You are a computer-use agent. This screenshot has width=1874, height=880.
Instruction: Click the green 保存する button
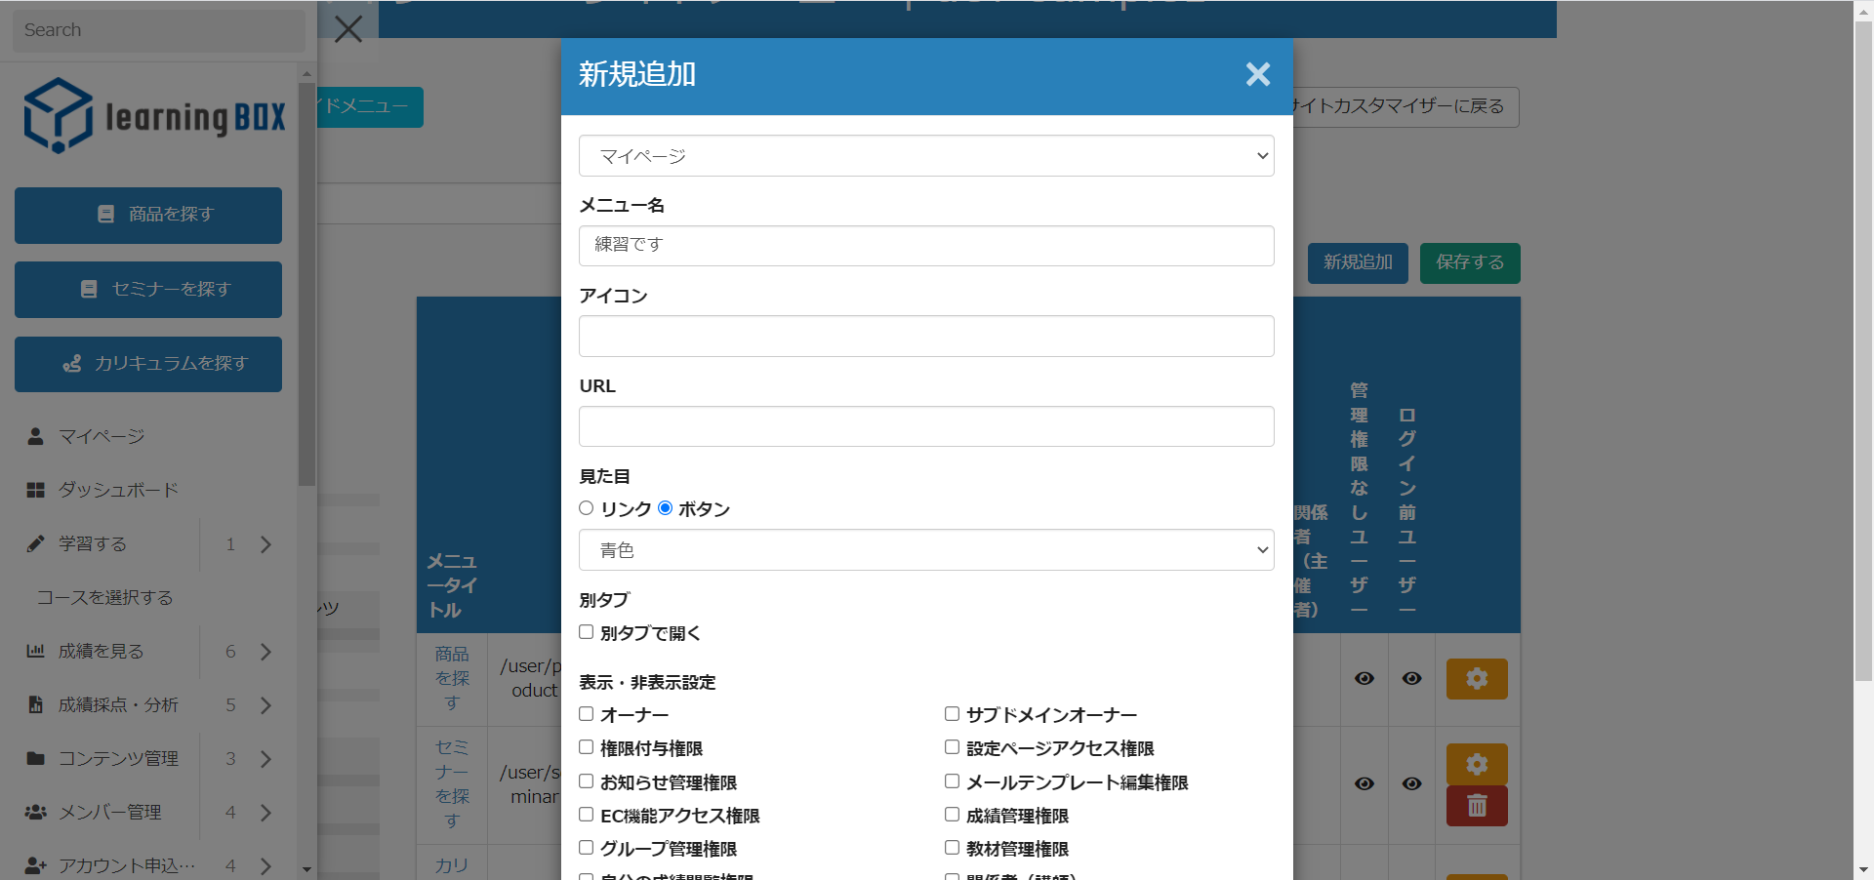pyautogui.click(x=1469, y=262)
